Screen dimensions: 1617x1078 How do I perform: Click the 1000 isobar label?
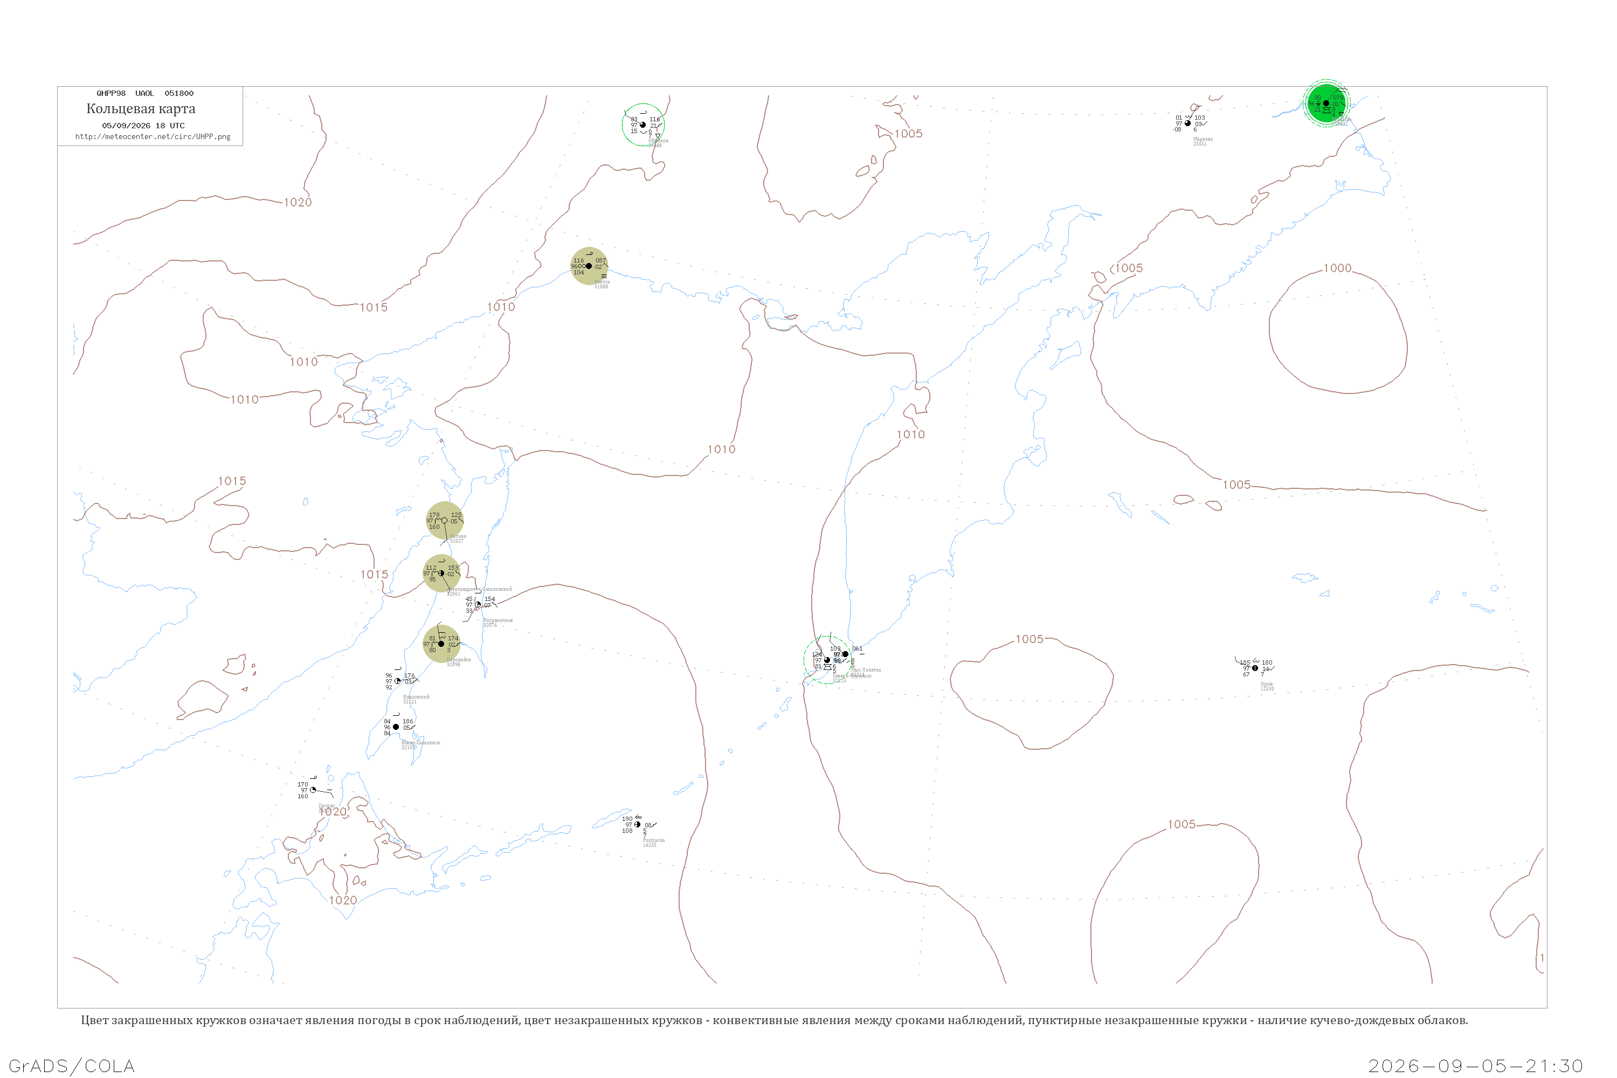tap(1337, 268)
